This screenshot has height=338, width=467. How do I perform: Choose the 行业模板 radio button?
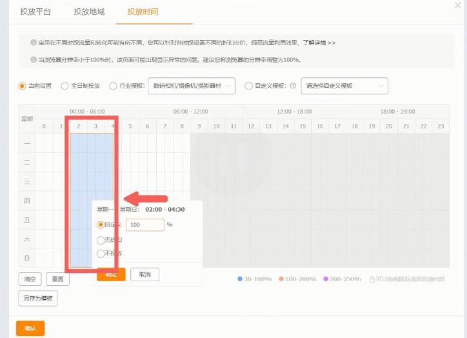pyautogui.click(x=113, y=86)
